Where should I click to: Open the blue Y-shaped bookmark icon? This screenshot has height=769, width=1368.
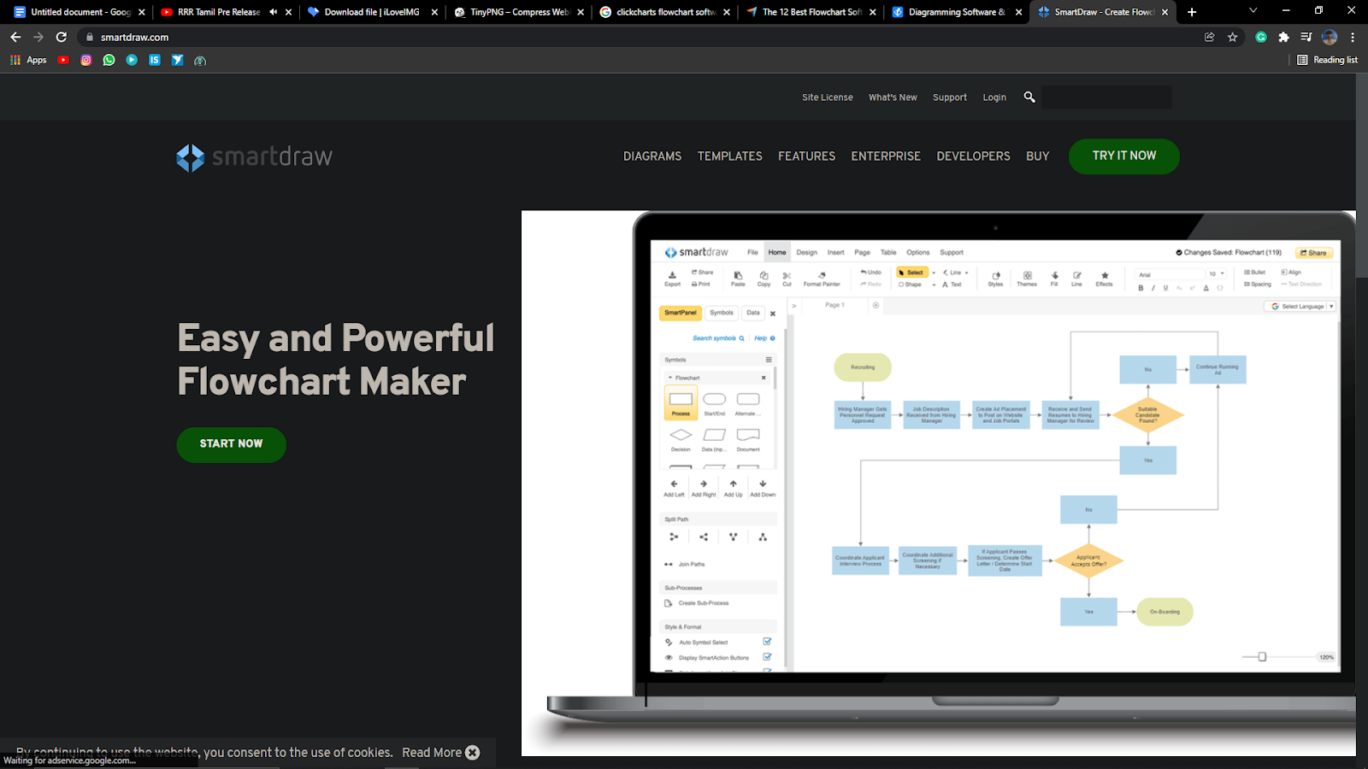pyautogui.click(x=177, y=60)
